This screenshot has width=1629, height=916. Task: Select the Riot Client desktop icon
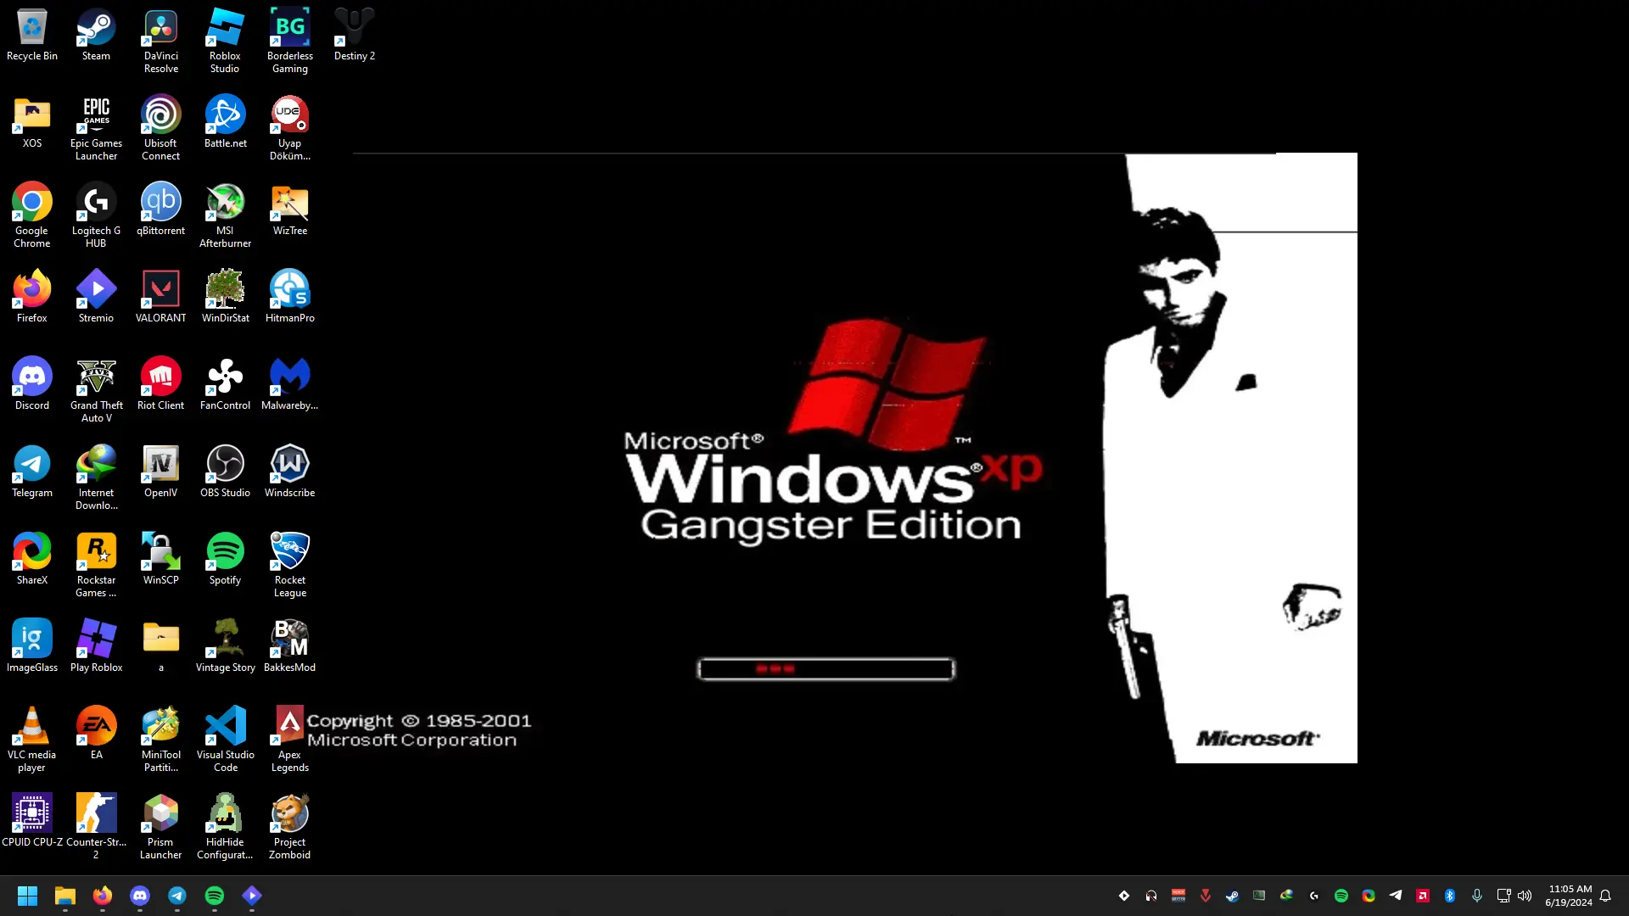161,385
